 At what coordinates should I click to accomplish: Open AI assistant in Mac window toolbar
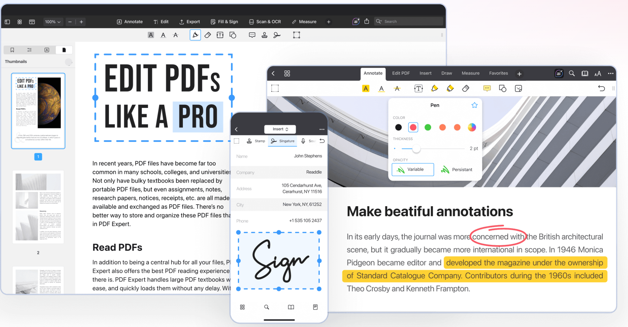click(x=356, y=22)
